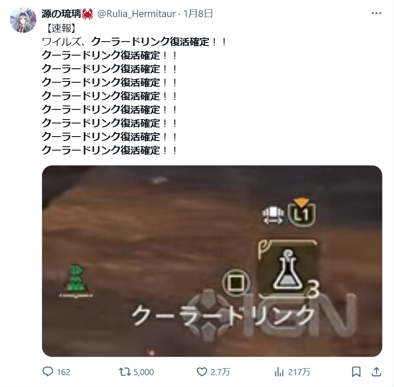Like the post with heart icon
Screen dimensions: 394x387
pos(202,372)
